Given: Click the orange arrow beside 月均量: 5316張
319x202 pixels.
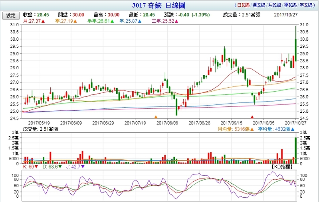Looking at the screenshot, I should 252,129.
